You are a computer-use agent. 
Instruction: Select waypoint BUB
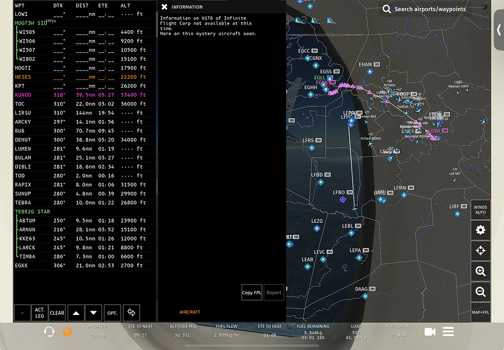pyautogui.click(x=85, y=131)
